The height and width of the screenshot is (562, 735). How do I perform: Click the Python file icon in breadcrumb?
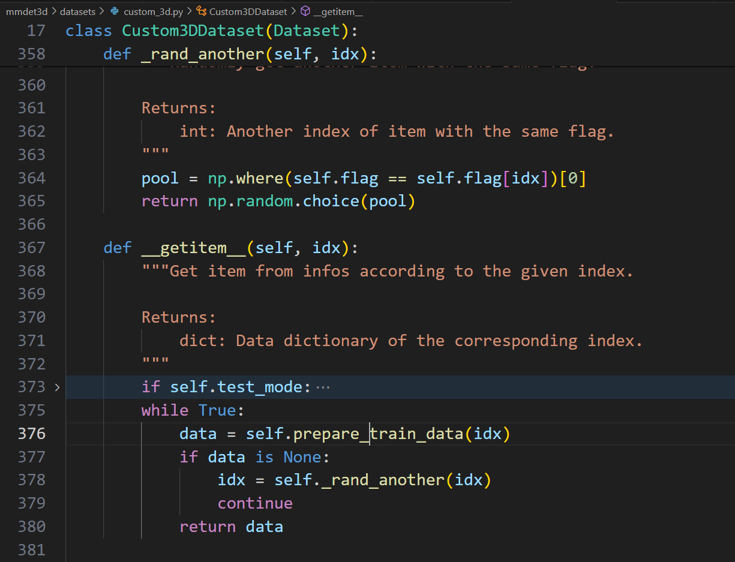coord(115,11)
